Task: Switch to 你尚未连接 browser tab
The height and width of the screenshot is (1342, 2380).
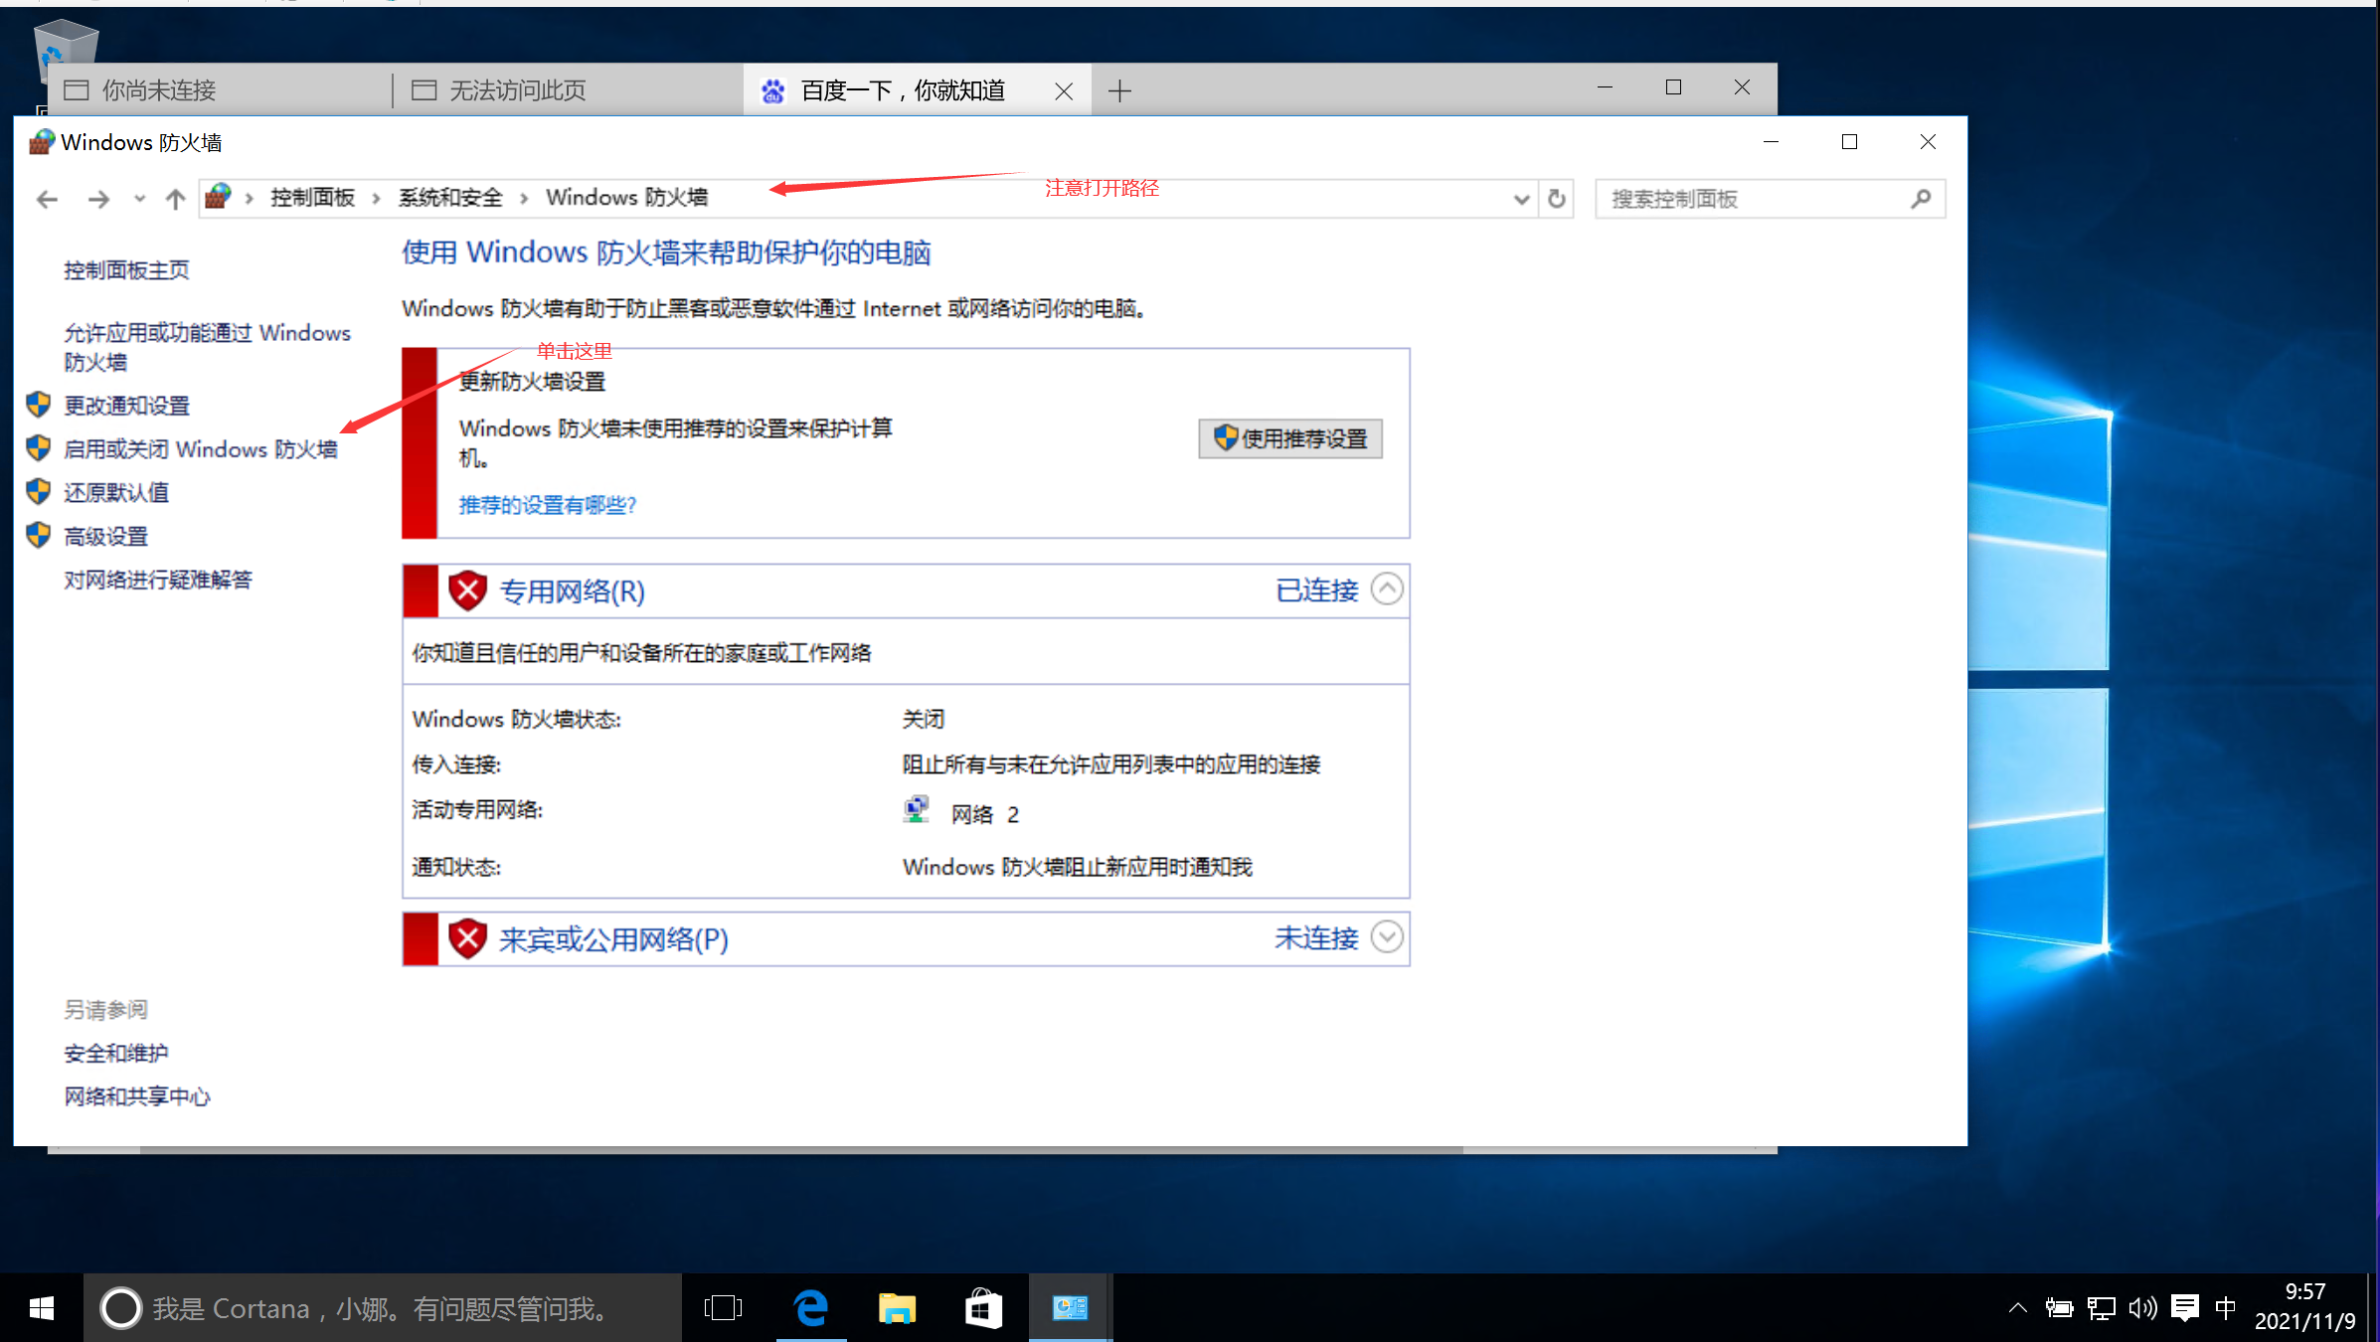Action: (219, 90)
